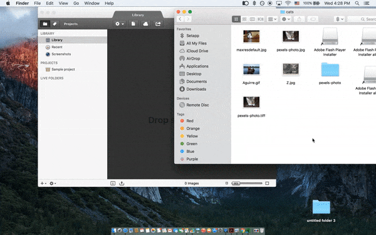Open the Dropbox dropdown in Finder toolbar
Screen dimensions: 376x235
[x=339, y=19]
